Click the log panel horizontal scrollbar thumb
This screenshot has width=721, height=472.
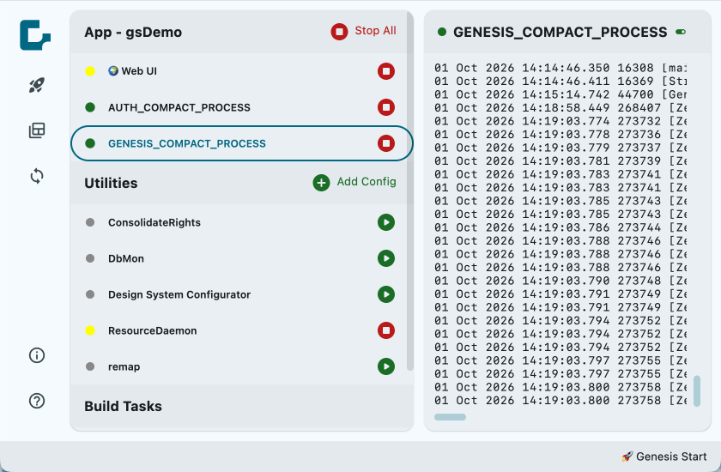pyautogui.click(x=450, y=417)
